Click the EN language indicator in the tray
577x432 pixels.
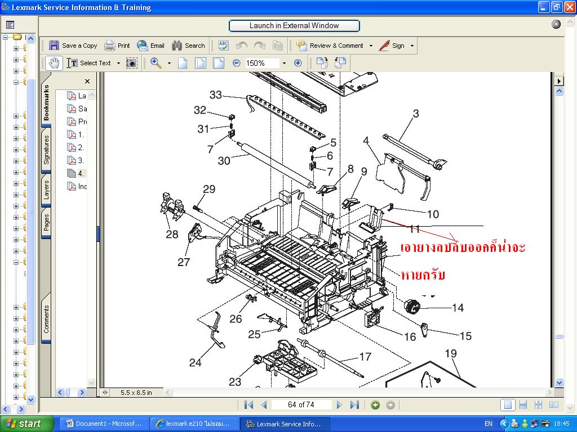pos(489,424)
